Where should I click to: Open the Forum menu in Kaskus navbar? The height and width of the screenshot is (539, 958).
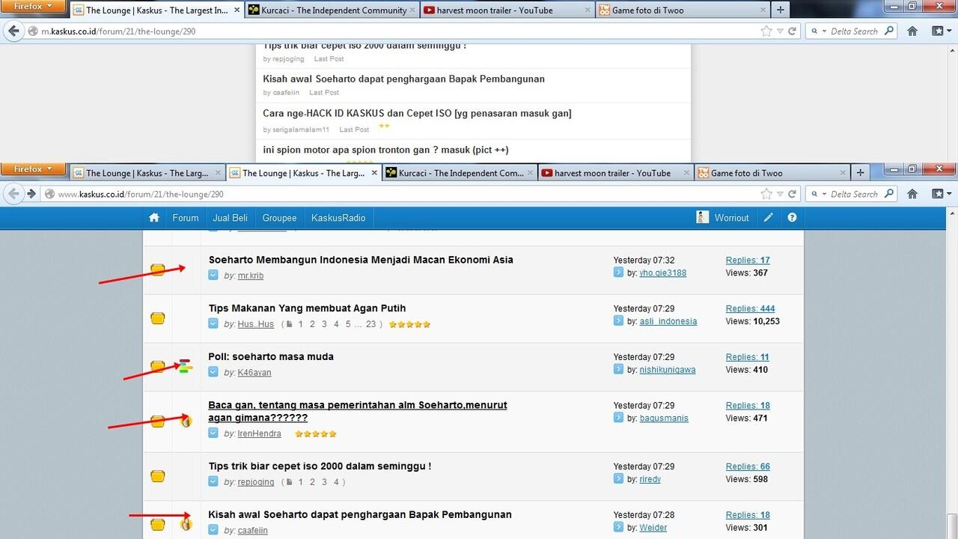pyautogui.click(x=186, y=218)
